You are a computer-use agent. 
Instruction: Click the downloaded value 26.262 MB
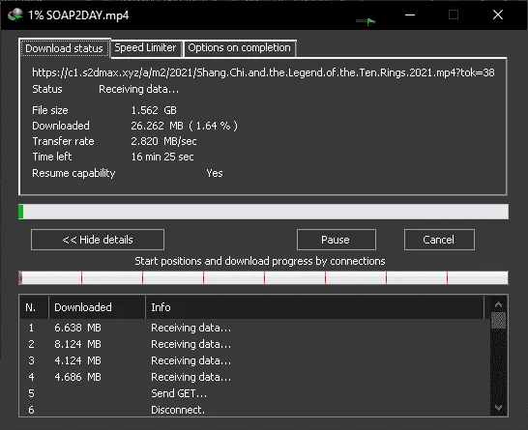tap(184, 126)
